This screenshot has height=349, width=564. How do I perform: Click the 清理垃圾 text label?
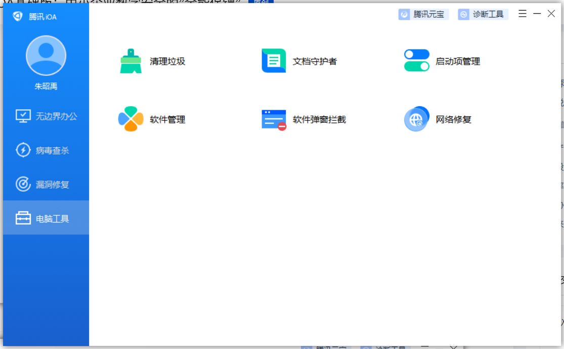click(167, 62)
